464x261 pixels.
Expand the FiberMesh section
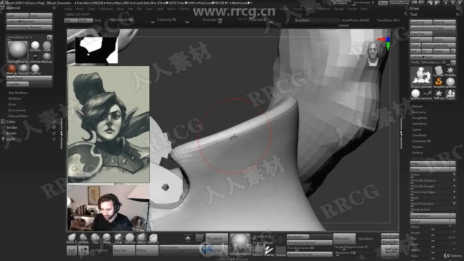pos(419,135)
